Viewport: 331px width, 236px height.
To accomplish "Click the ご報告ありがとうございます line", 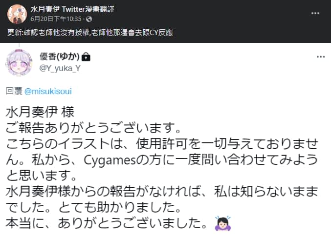I will 93,128.
